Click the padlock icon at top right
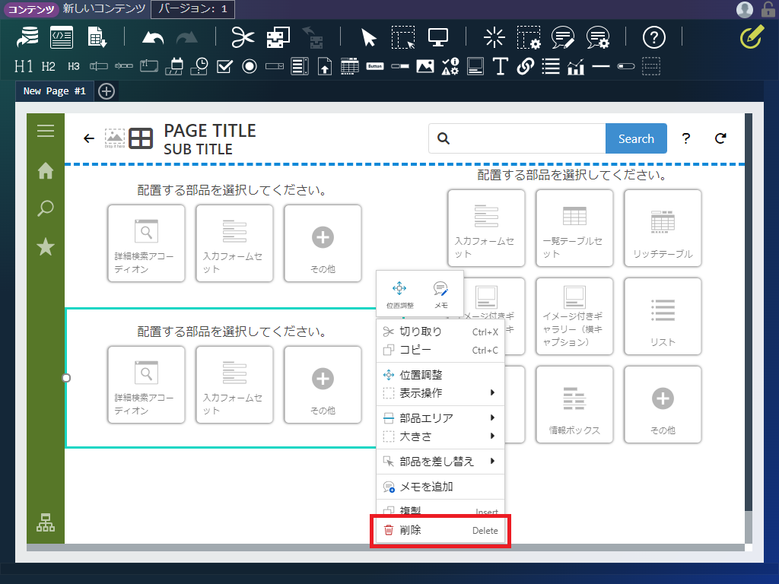This screenshot has width=779, height=584. pyautogui.click(x=768, y=9)
